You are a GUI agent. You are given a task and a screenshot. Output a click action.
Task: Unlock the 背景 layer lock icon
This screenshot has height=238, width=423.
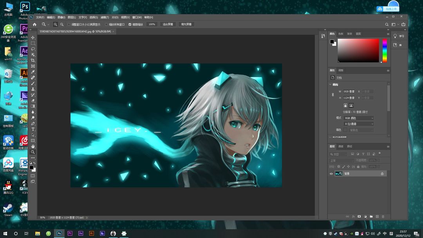(x=382, y=174)
